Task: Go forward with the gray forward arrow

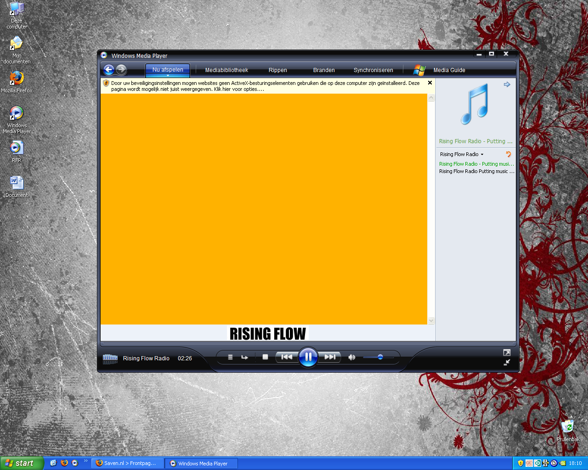Action: (x=121, y=70)
